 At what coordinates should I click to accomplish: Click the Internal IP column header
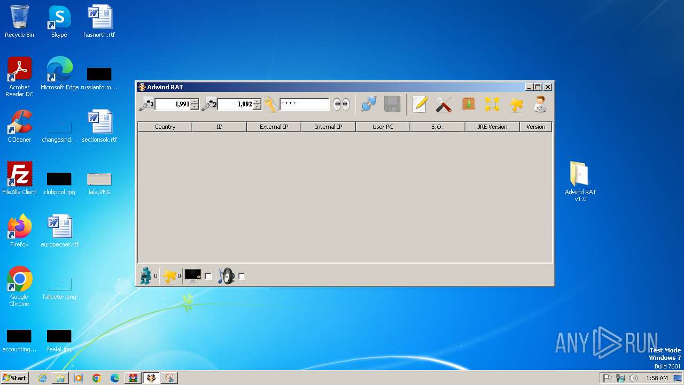tap(329, 127)
